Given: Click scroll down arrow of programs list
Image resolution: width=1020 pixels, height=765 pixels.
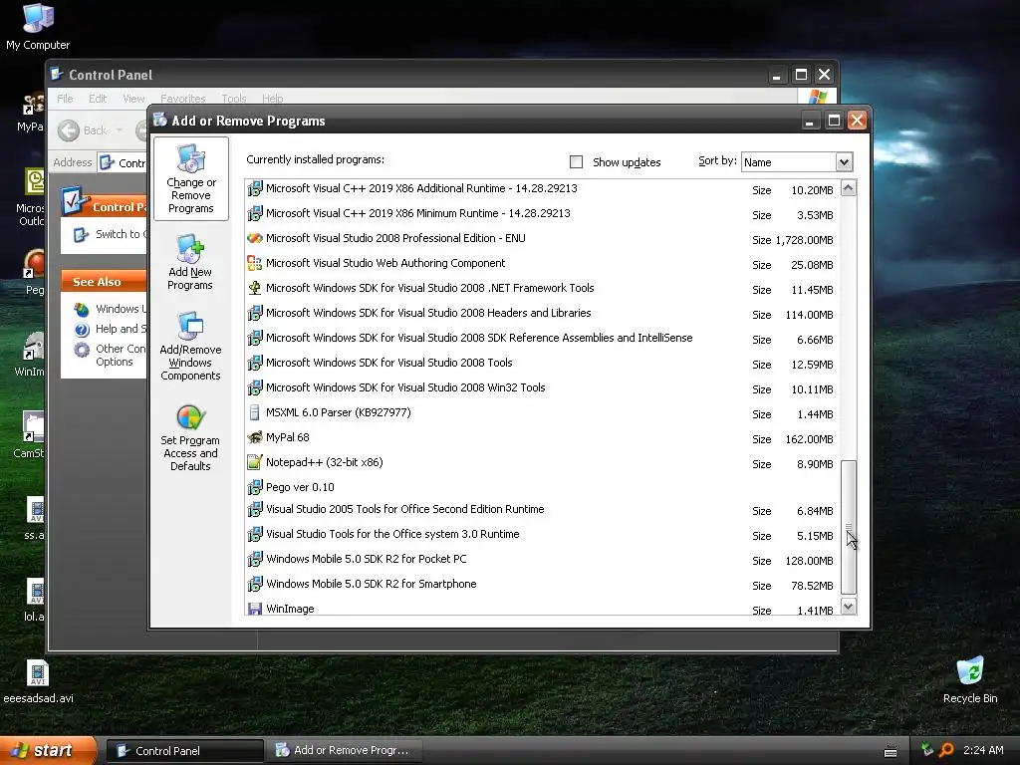Looking at the screenshot, I should click(x=849, y=607).
